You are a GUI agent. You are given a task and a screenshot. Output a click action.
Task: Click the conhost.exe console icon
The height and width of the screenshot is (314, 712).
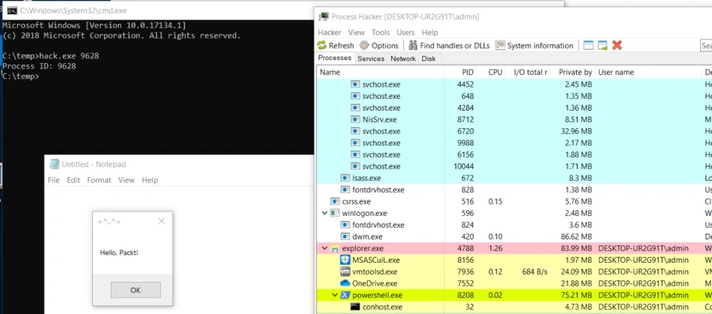(355, 307)
